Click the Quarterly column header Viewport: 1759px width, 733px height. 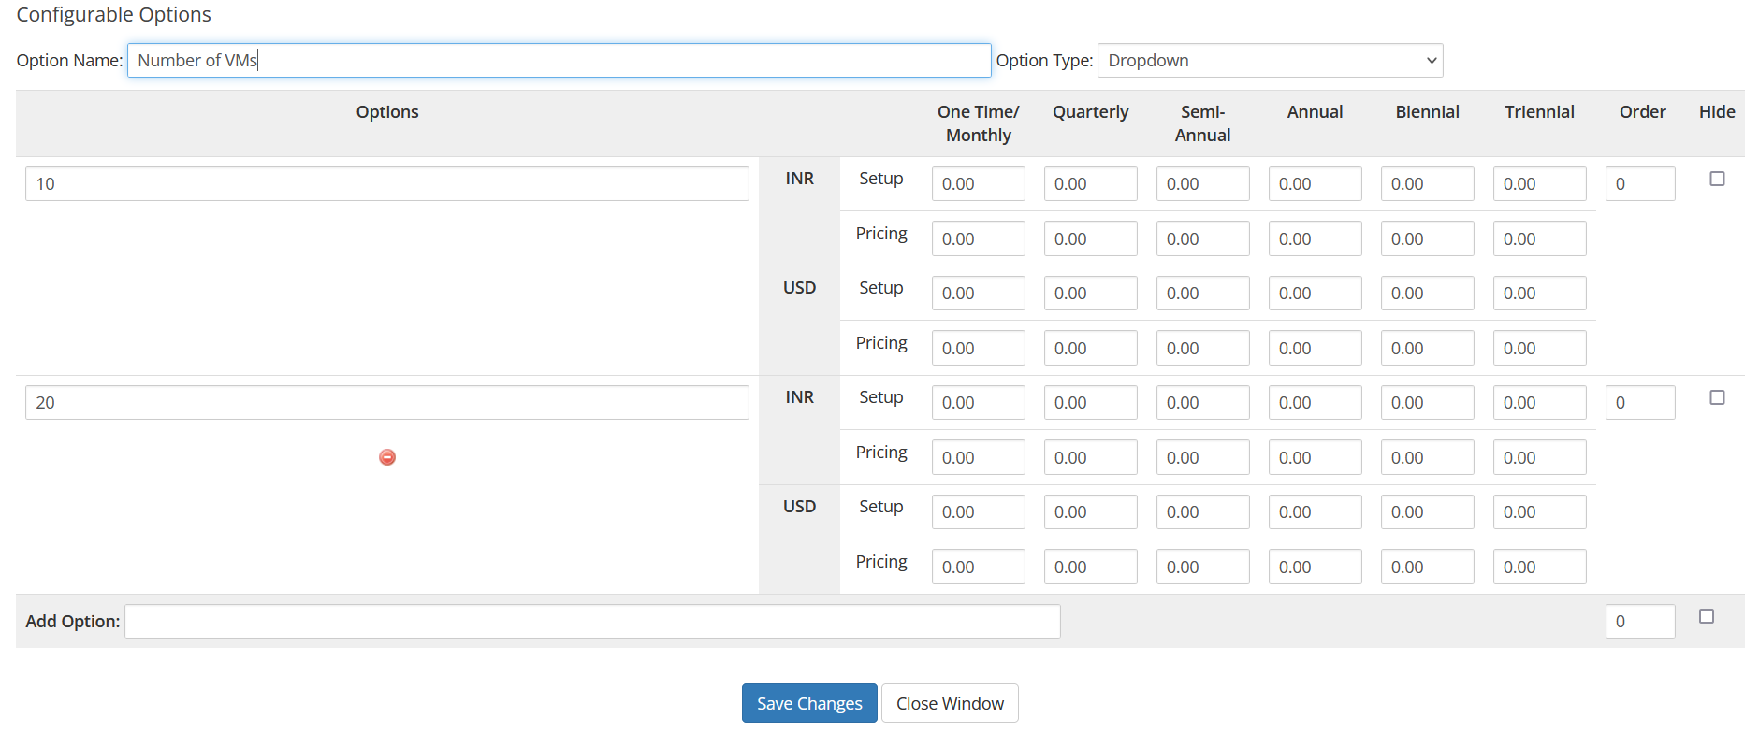click(1090, 112)
